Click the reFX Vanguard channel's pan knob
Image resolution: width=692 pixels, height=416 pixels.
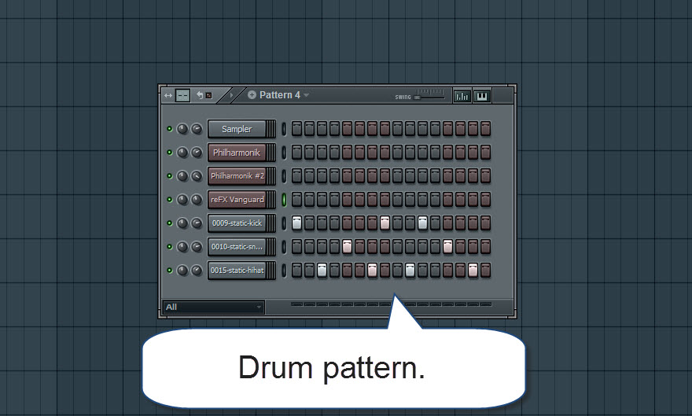point(182,200)
